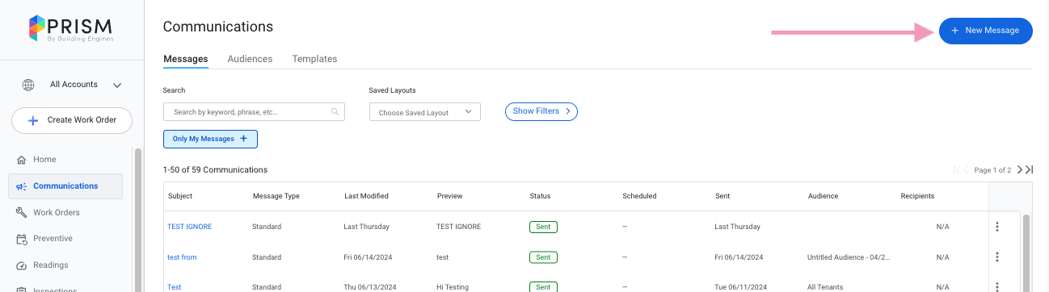Open the TEST IGNORE row's three-dot menu

coord(997,227)
